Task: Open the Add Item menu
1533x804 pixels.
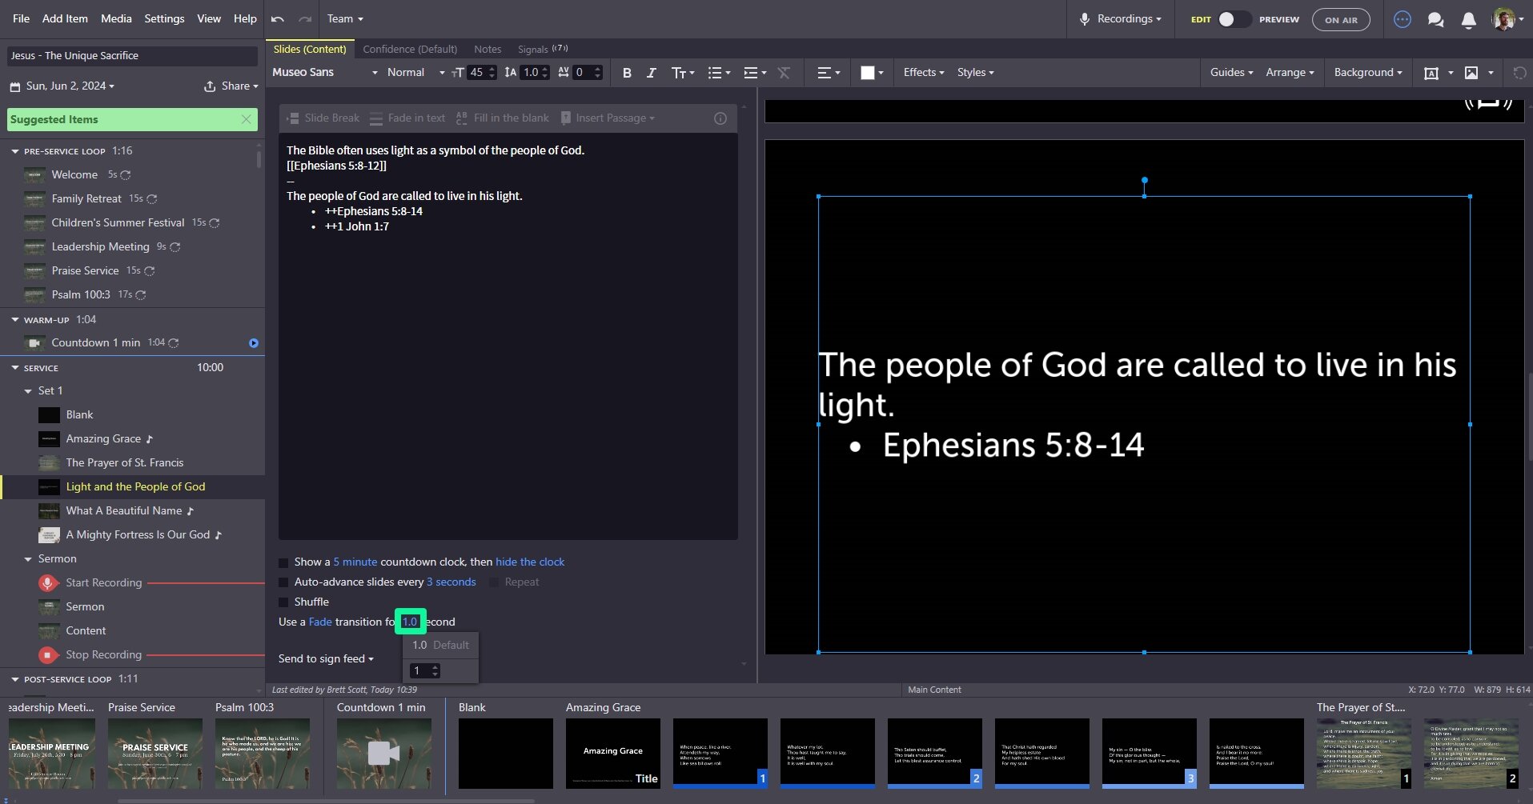Action: 65,18
